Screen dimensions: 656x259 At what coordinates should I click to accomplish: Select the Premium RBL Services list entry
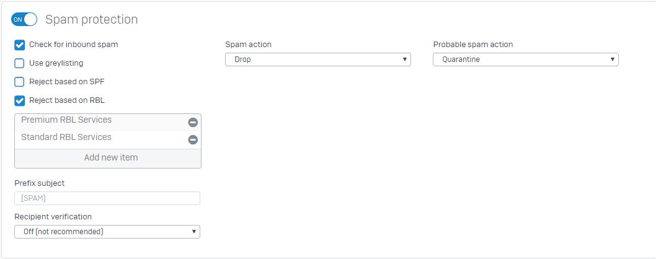pyautogui.click(x=66, y=120)
